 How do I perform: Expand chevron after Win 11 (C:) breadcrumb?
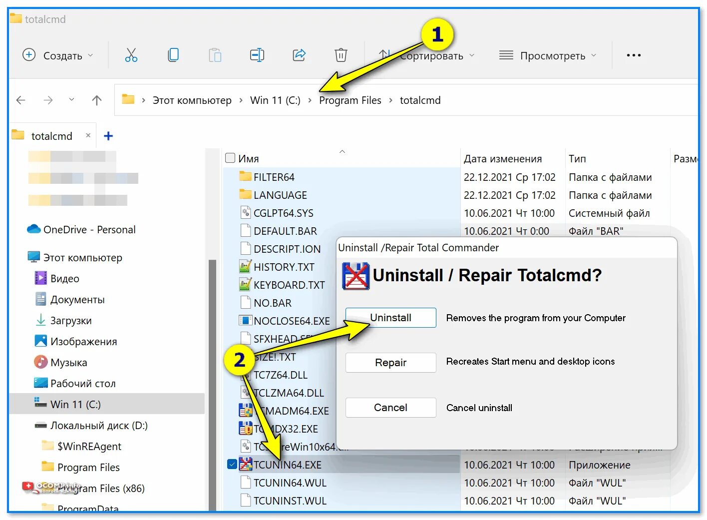click(x=310, y=100)
